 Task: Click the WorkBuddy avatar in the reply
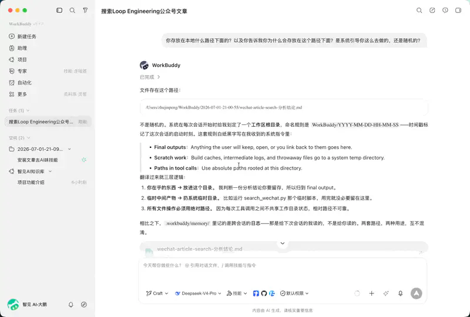144,65
